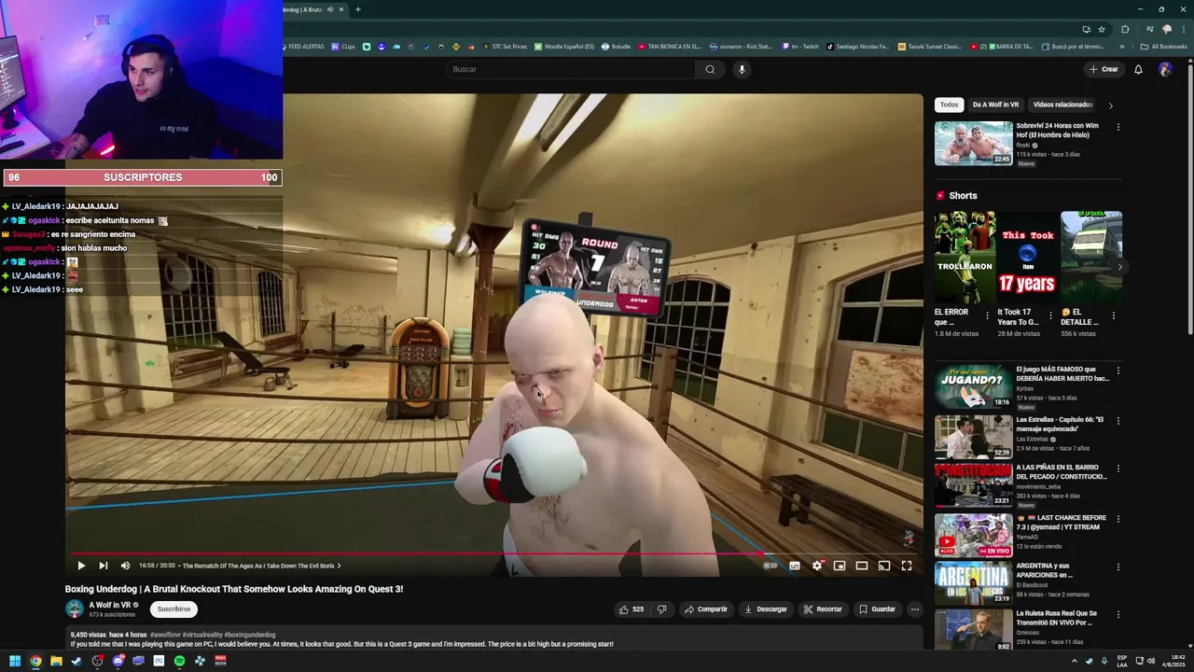
Task: Open the Tanuki Sunset Classic bookmark
Action: (x=931, y=47)
